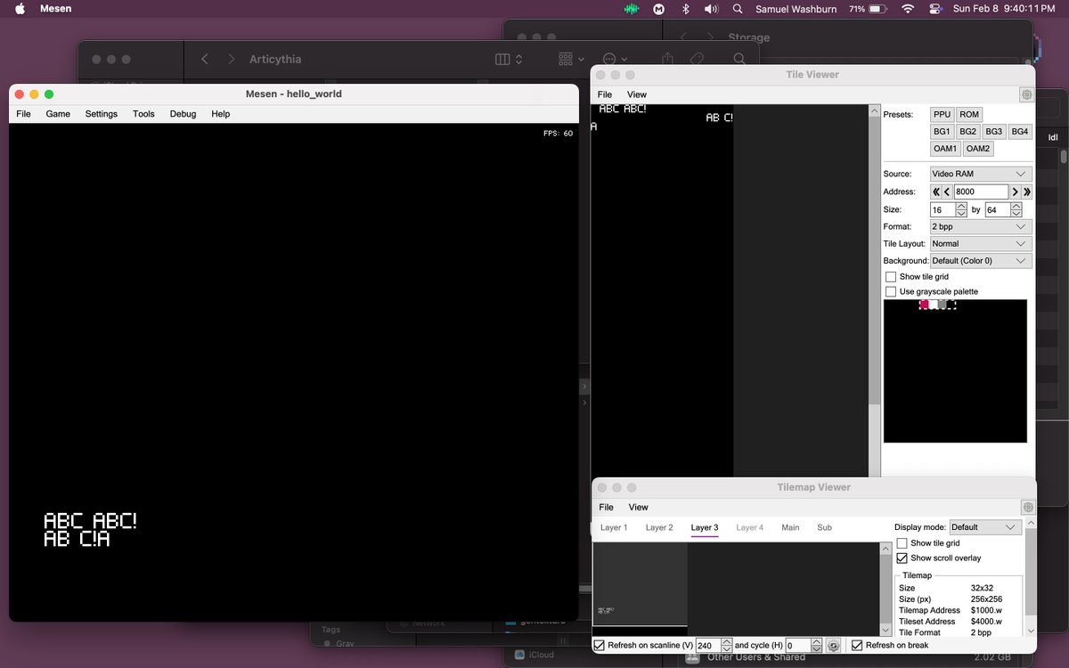The image size is (1069, 668).
Task: Select the PPU preset
Action: click(943, 115)
